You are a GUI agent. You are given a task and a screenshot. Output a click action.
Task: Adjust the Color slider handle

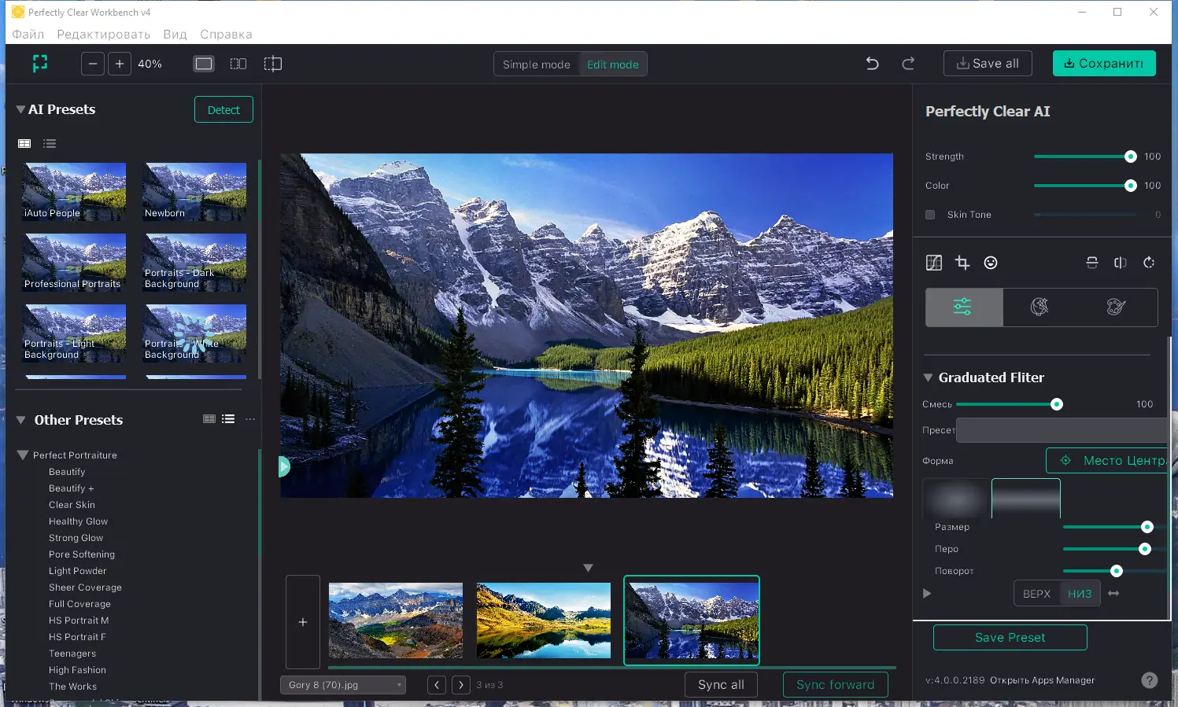point(1131,186)
